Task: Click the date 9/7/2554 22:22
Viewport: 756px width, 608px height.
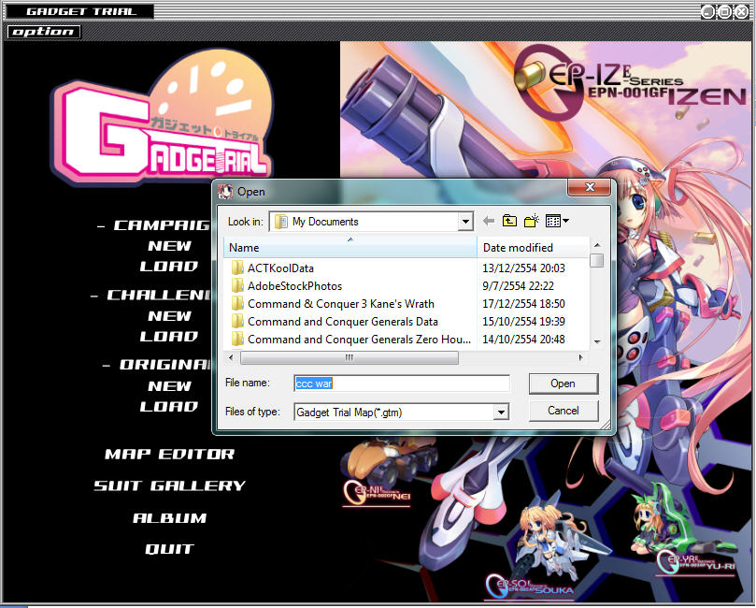Action: tap(518, 286)
